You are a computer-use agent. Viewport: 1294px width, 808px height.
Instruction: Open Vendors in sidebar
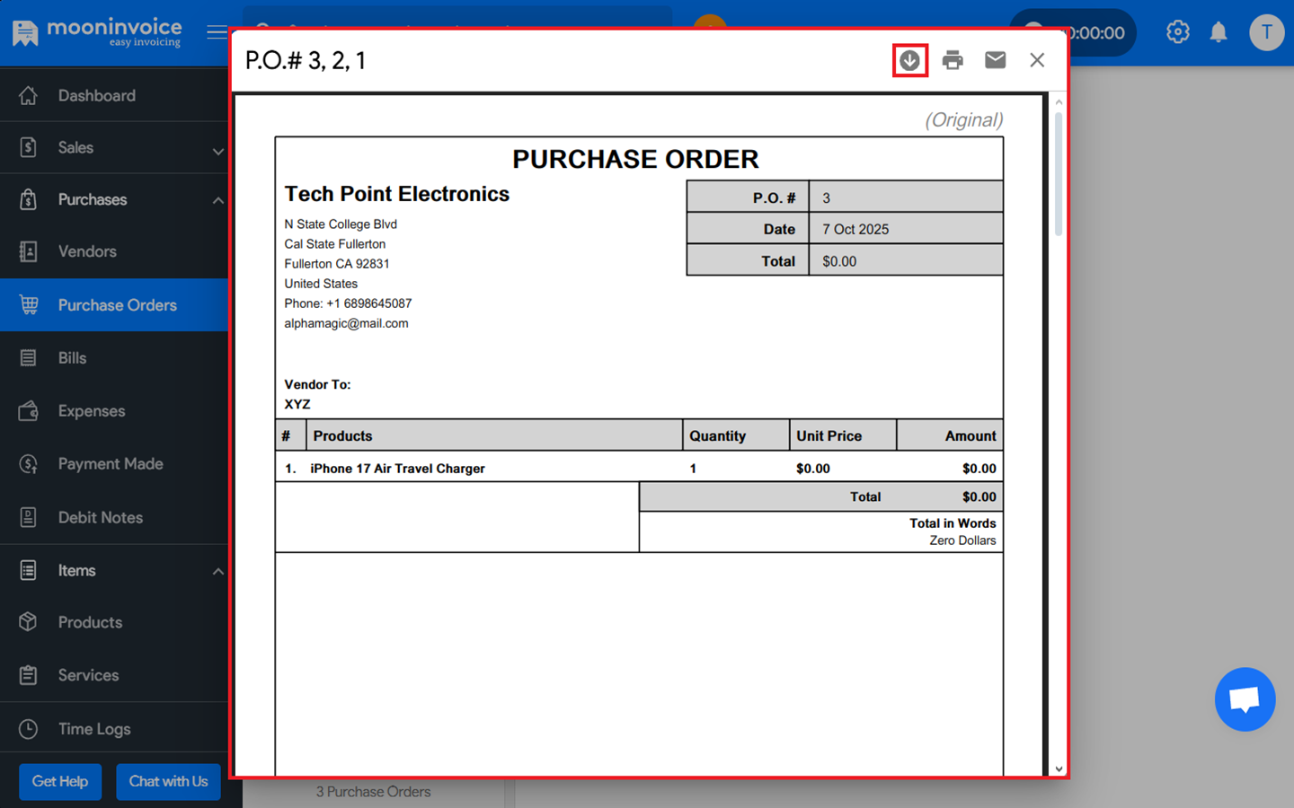coord(87,252)
